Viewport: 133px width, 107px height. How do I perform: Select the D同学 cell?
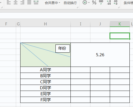tap(45, 88)
